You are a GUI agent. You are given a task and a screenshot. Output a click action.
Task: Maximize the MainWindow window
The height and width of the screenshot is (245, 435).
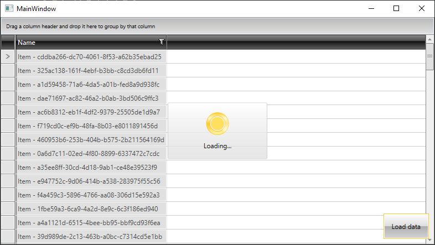click(x=396, y=8)
